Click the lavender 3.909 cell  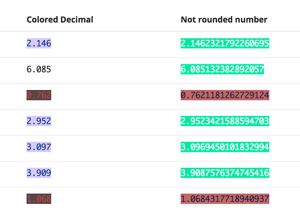(x=39, y=173)
